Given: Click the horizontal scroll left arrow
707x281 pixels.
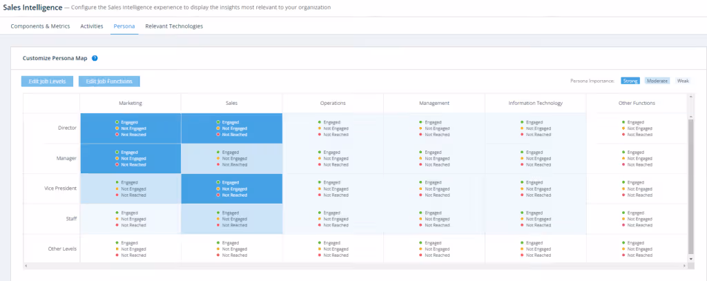Looking at the screenshot, I should tap(26, 266).
